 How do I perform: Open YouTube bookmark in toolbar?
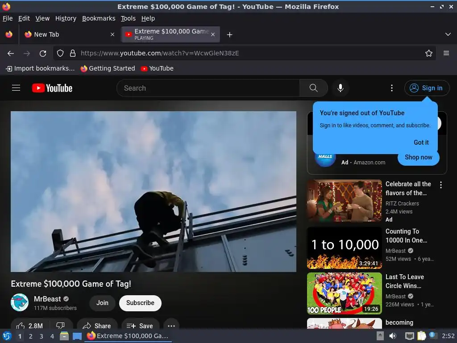click(157, 68)
